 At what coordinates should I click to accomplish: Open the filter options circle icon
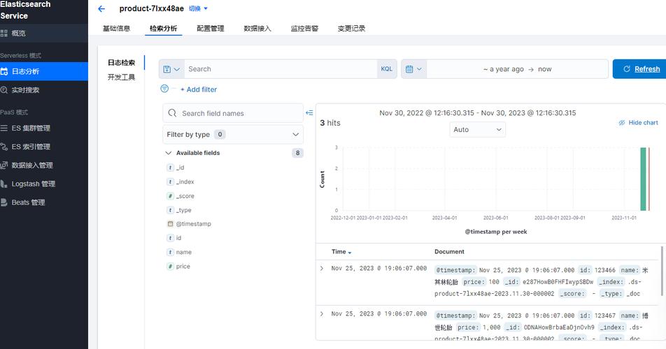coord(164,89)
